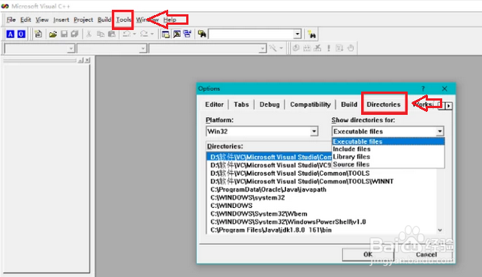Screen dimensions: 482x277
Task: Click the Execute Program exclamation icon
Action: coord(329,48)
